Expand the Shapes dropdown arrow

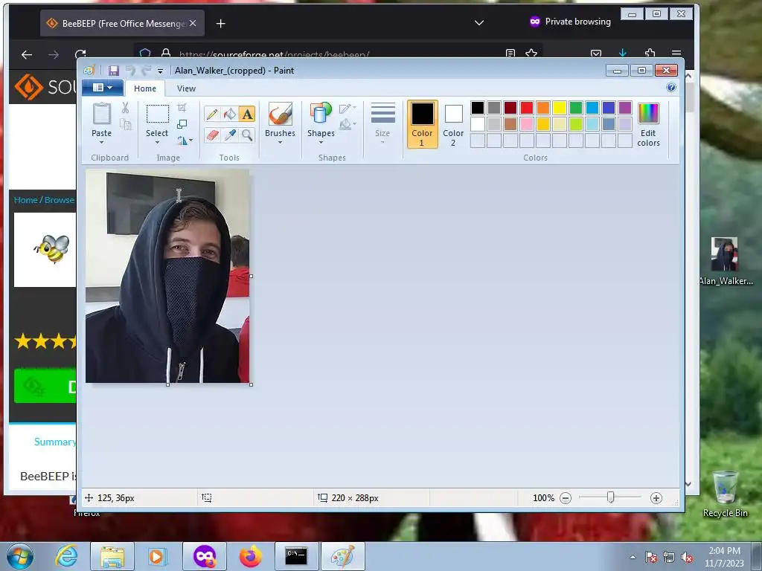321,142
